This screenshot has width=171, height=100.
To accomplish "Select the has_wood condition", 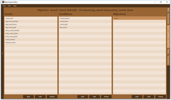I will pyautogui.click(x=85, y=28).
